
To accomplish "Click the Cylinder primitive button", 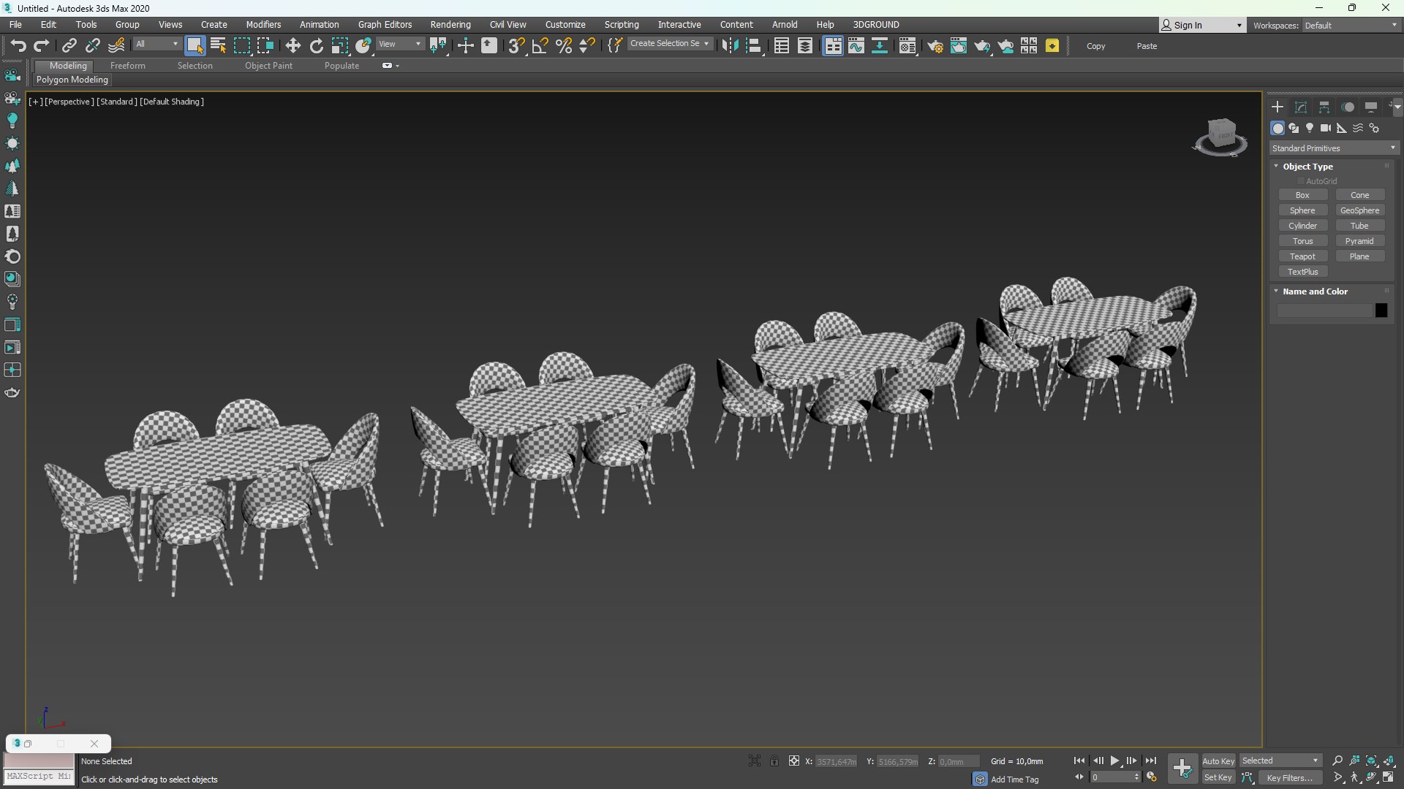I will click(1302, 225).
